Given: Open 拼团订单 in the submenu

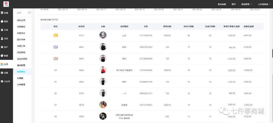Looking at the screenshot, I should point(21,46).
